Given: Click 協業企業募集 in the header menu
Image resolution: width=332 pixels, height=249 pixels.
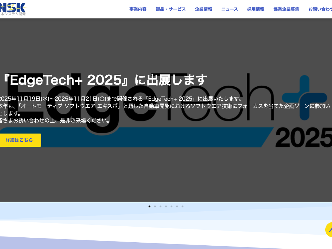Looking at the screenshot, I should [x=286, y=9].
